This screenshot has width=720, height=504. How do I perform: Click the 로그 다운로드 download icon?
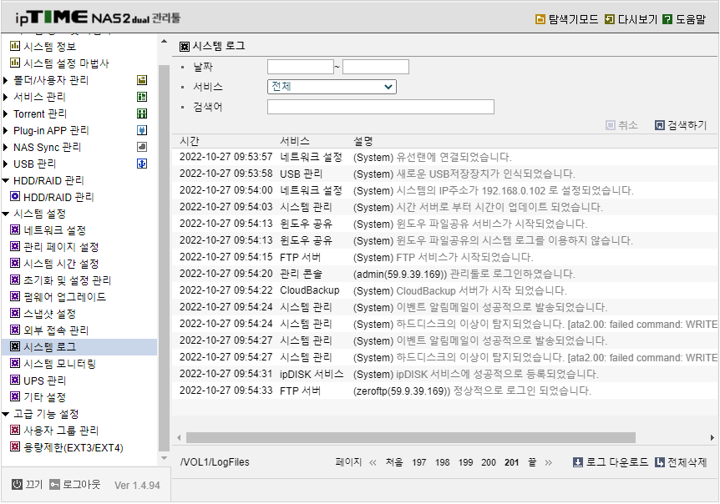coord(578,461)
